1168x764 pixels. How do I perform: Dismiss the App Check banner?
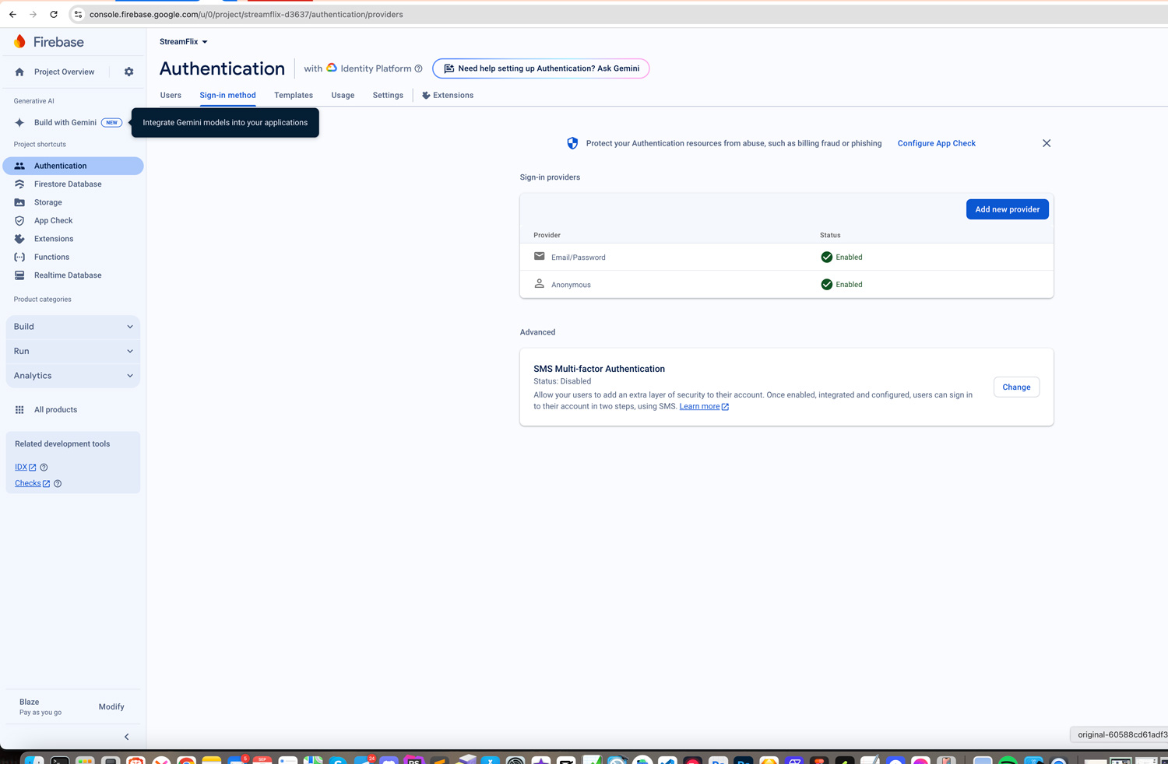coord(1047,143)
